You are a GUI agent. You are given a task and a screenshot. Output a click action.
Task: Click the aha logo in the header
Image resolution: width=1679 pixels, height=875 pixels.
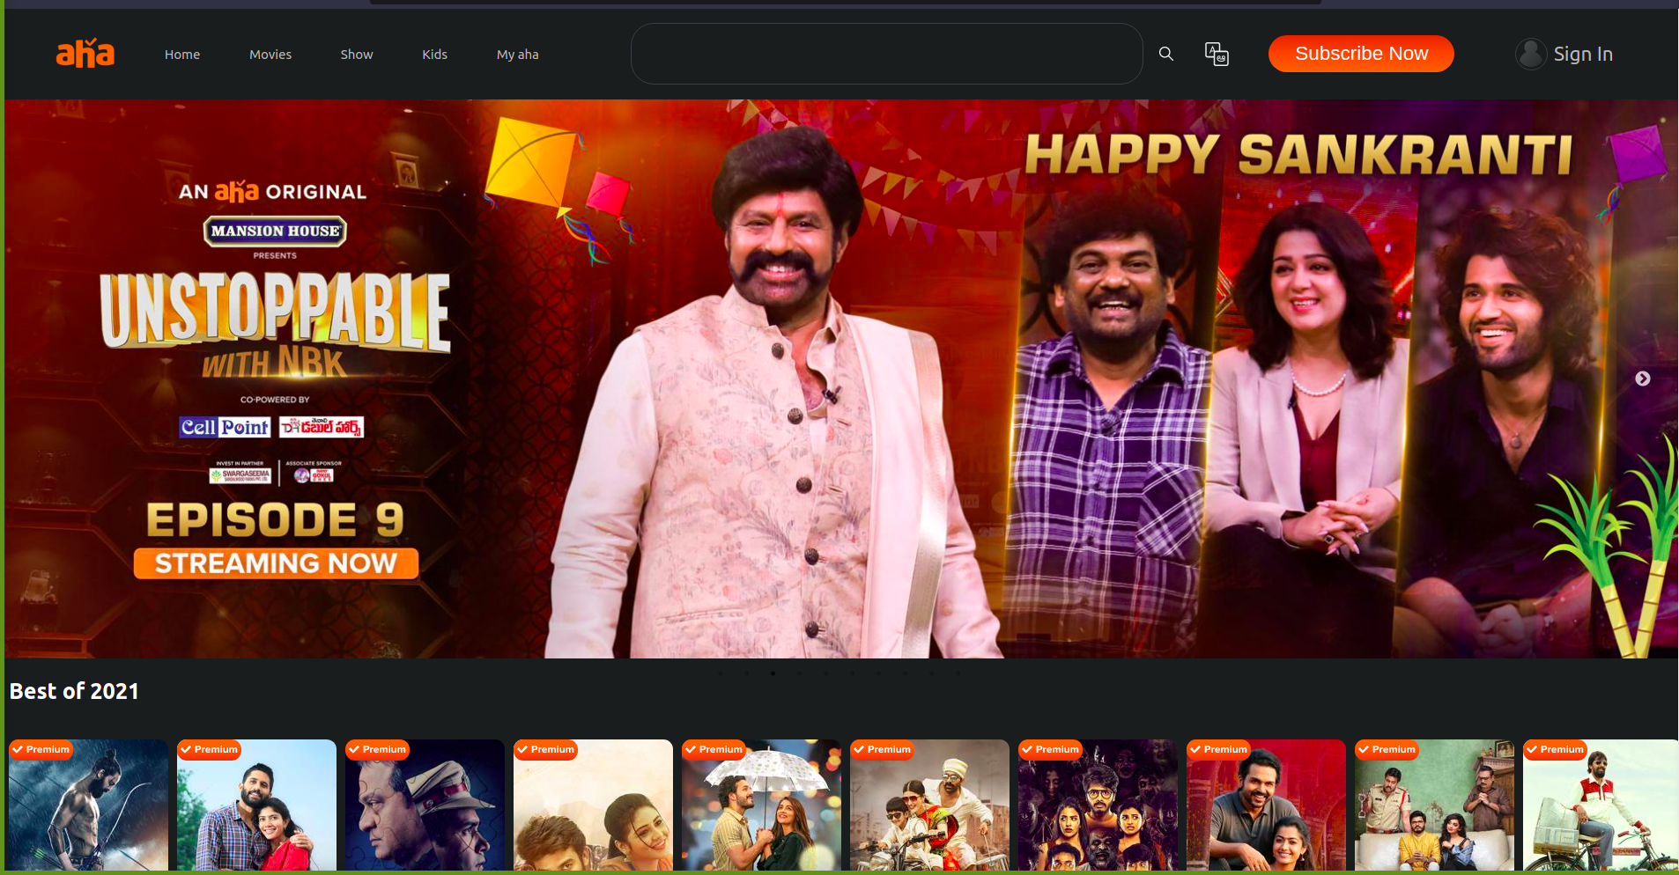pos(85,54)
